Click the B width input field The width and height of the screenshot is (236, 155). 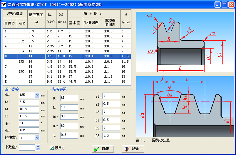(x=69, y=98)
